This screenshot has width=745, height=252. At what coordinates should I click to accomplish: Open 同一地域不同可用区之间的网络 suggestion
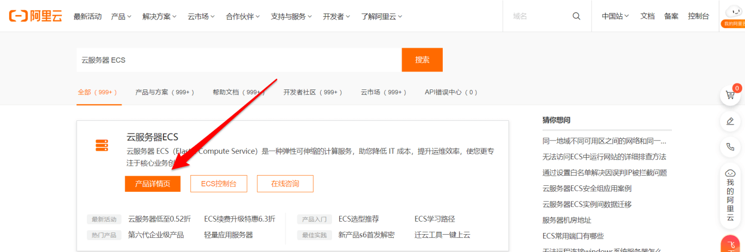[x=604, y=141]
